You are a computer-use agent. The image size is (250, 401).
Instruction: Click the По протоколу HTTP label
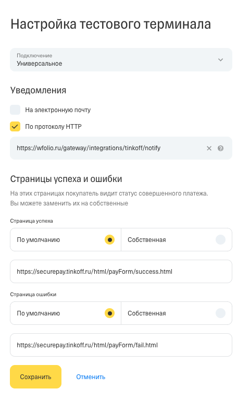(53, 127)
